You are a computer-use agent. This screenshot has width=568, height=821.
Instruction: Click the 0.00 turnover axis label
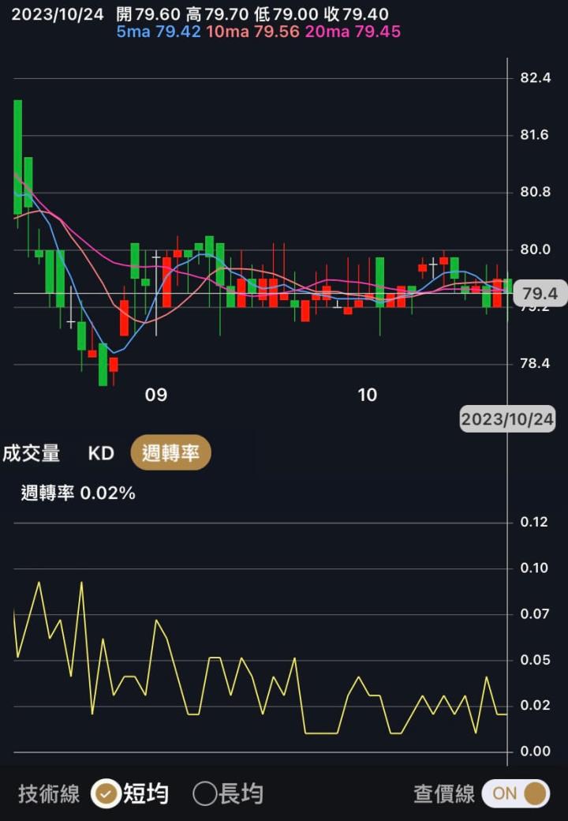click(534, 752)
